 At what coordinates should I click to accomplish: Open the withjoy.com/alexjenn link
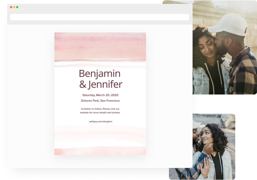101,122
